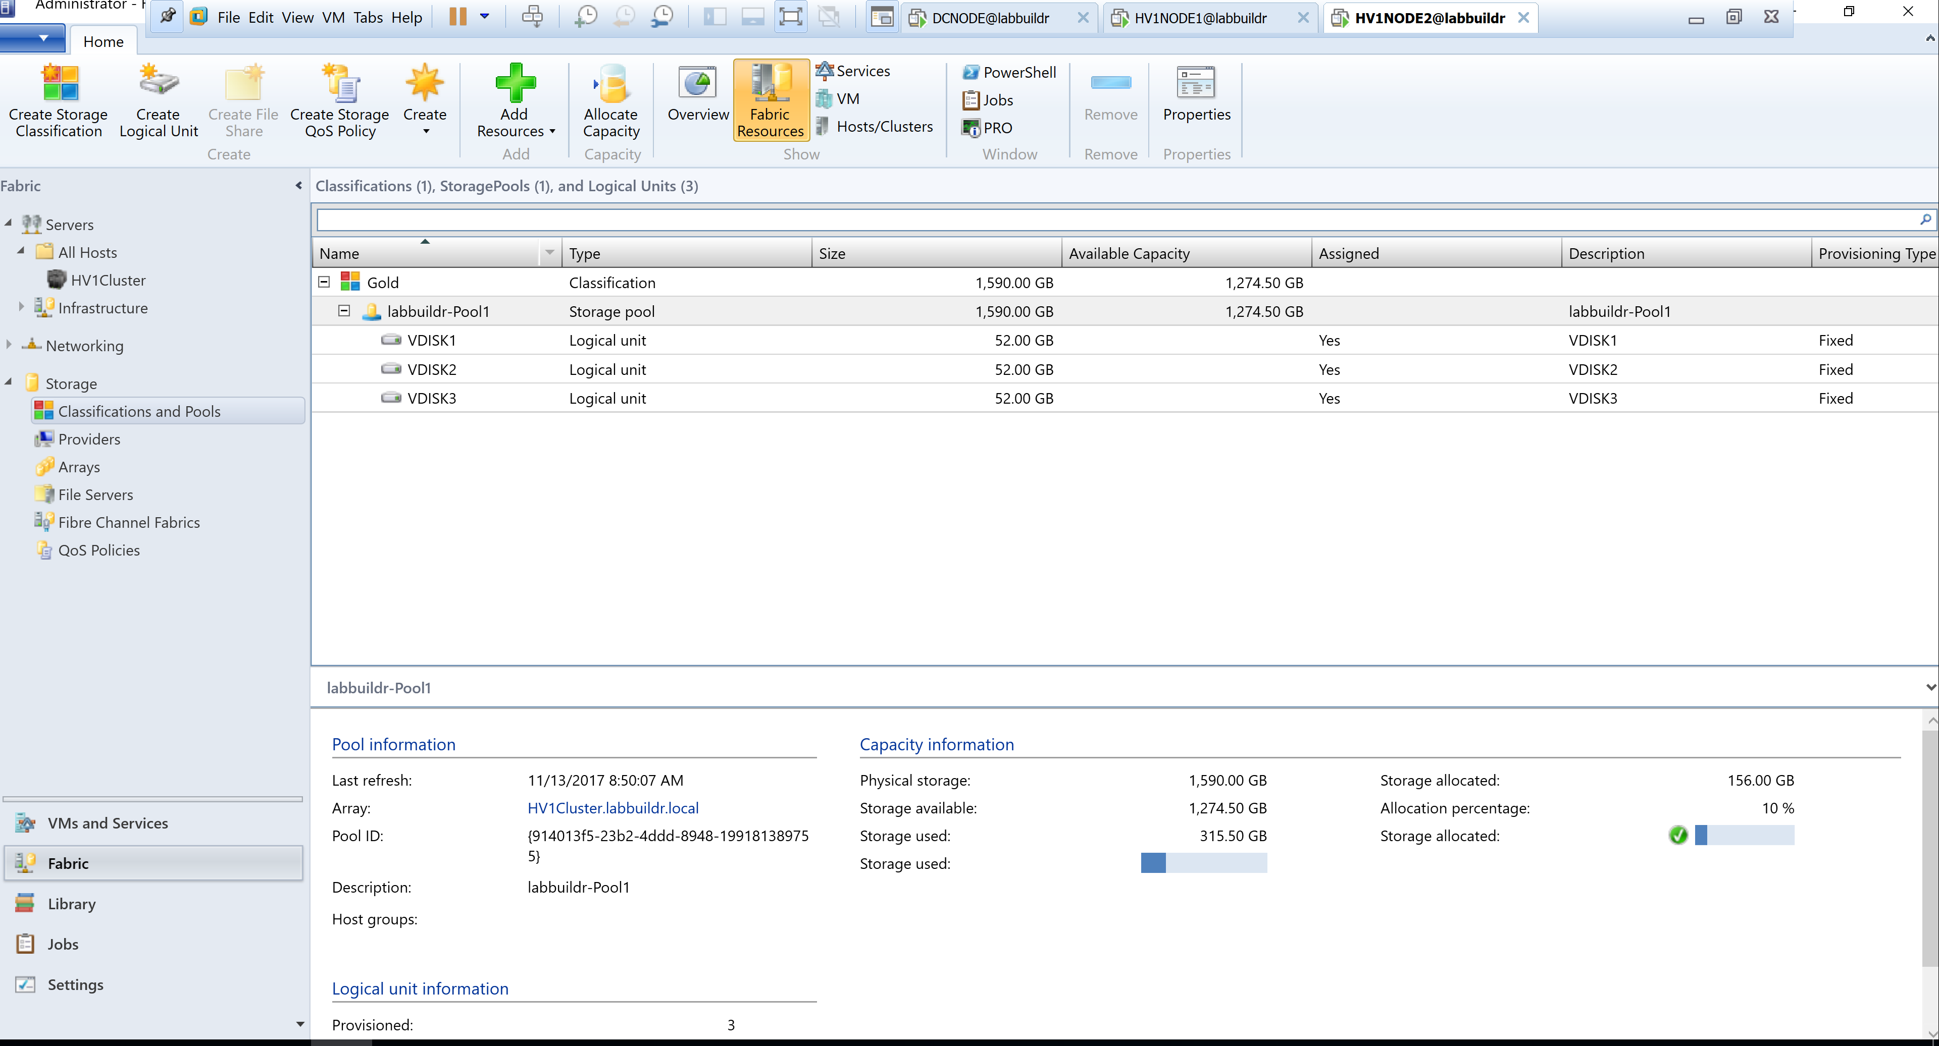Open the Settings workspace
1939x1046 pixels.
pyautogui.click(x=154, y=984)
